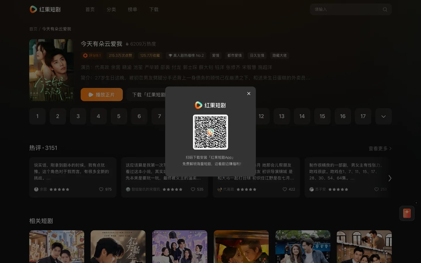Click the 红果短剧 logo in header
Screen dimensions: 421x263
(45, 9)
